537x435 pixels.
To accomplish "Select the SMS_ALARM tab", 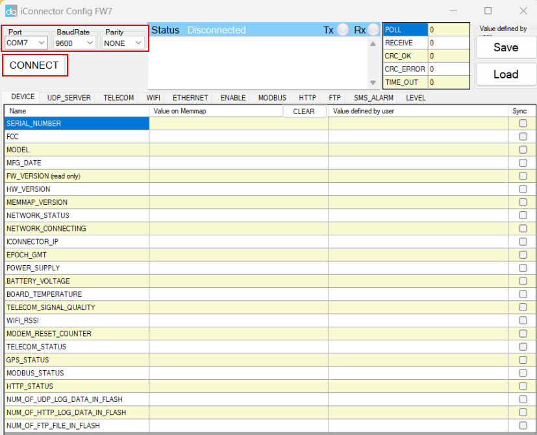I will (x=373, y=98).
